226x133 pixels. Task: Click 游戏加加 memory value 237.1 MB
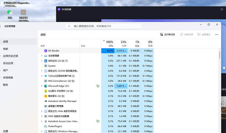122,61
